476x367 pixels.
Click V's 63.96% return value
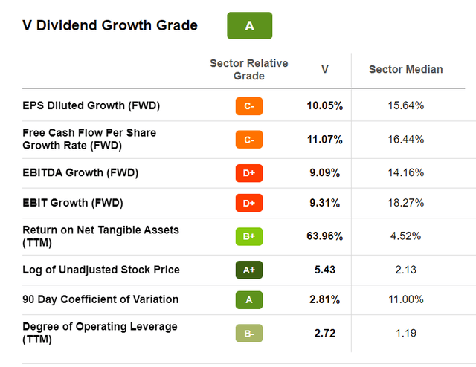325,236
